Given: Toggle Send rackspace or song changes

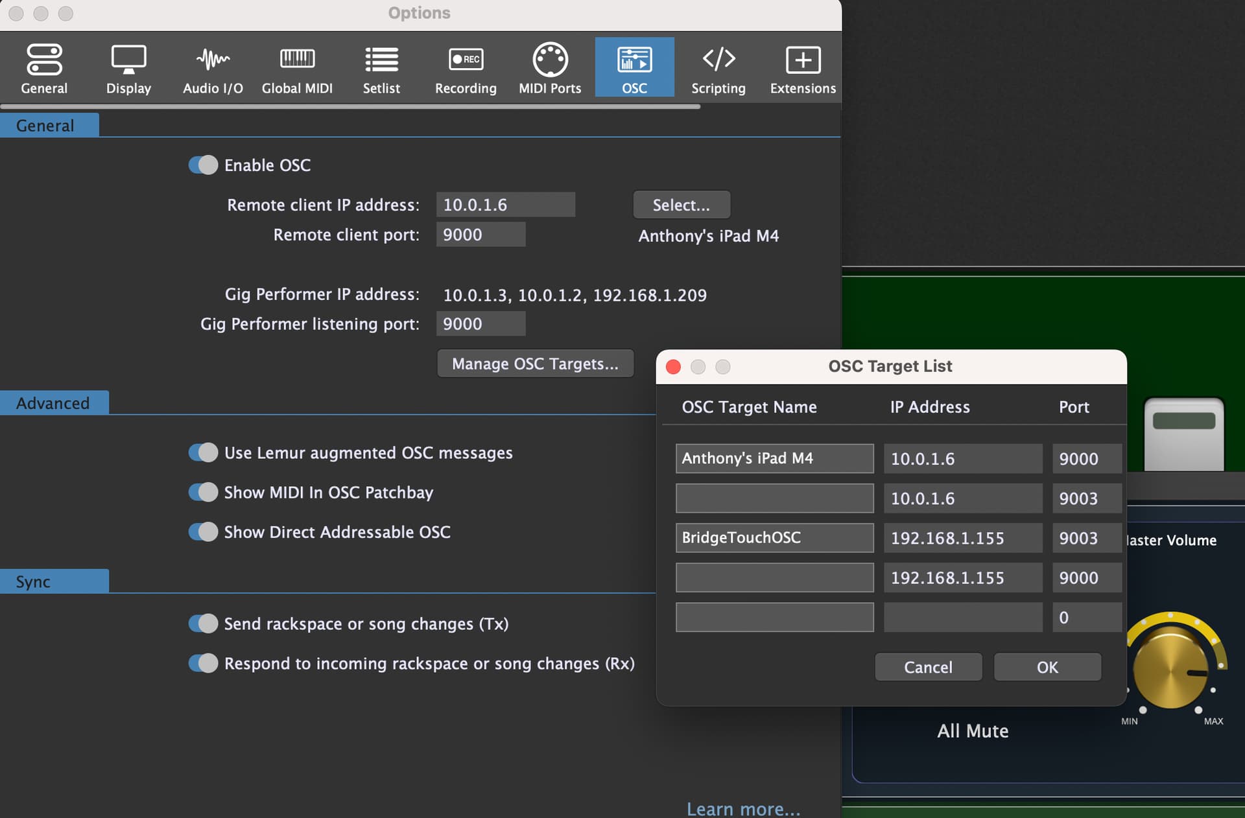Looking at the screenshot, I should point(203,624).
